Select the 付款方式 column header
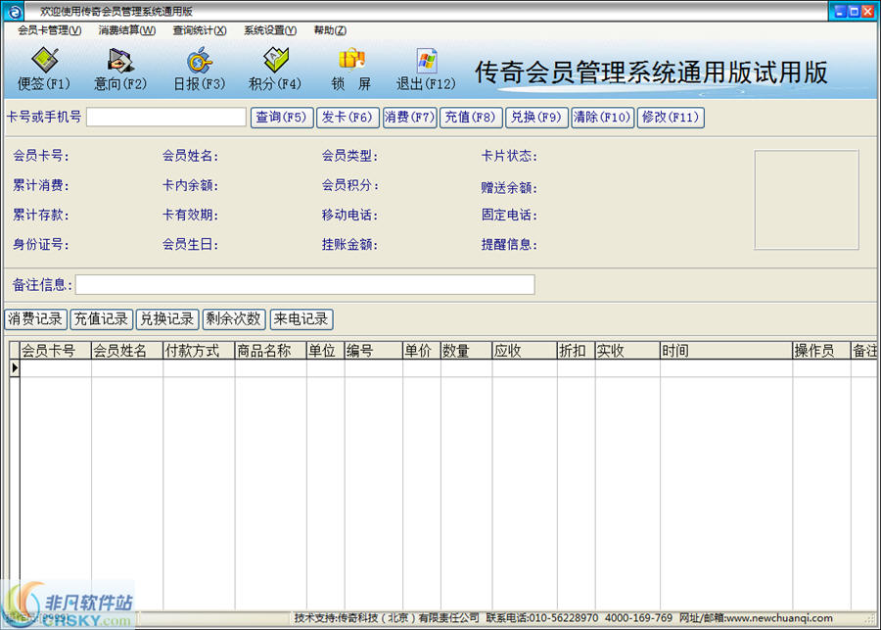 pyautogui.click(x=199, y=351)
